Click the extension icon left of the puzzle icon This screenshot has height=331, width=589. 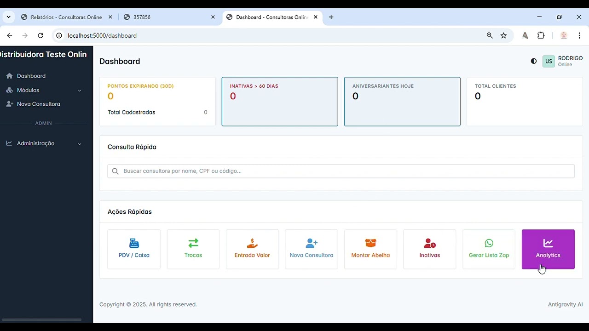click(x=525, y=35)
